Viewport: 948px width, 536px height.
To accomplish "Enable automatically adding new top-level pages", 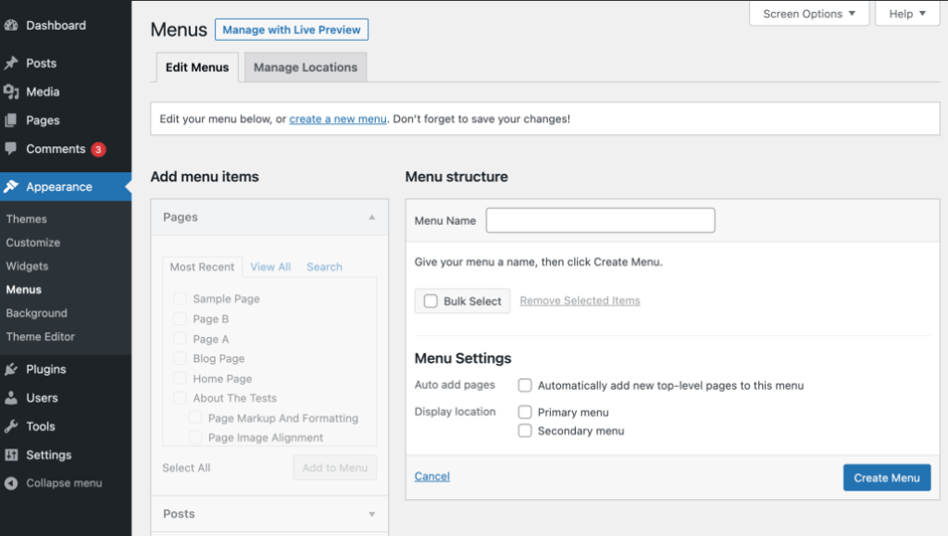I will click(525, 385).
